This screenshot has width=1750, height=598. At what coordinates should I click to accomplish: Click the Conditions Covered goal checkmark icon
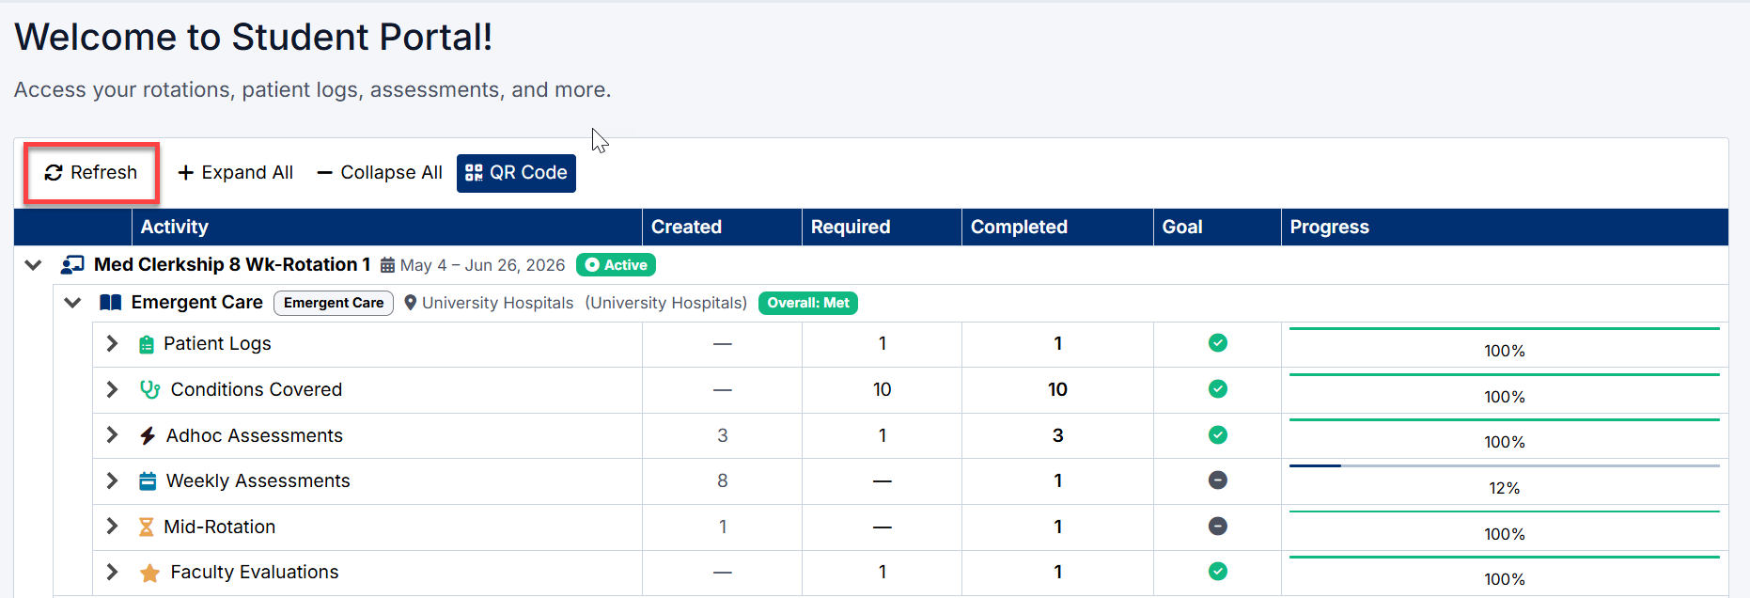click(x=1218, y=388)
